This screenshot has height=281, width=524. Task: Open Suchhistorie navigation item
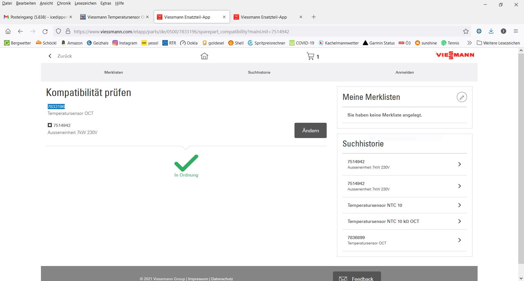coord(259,72)
